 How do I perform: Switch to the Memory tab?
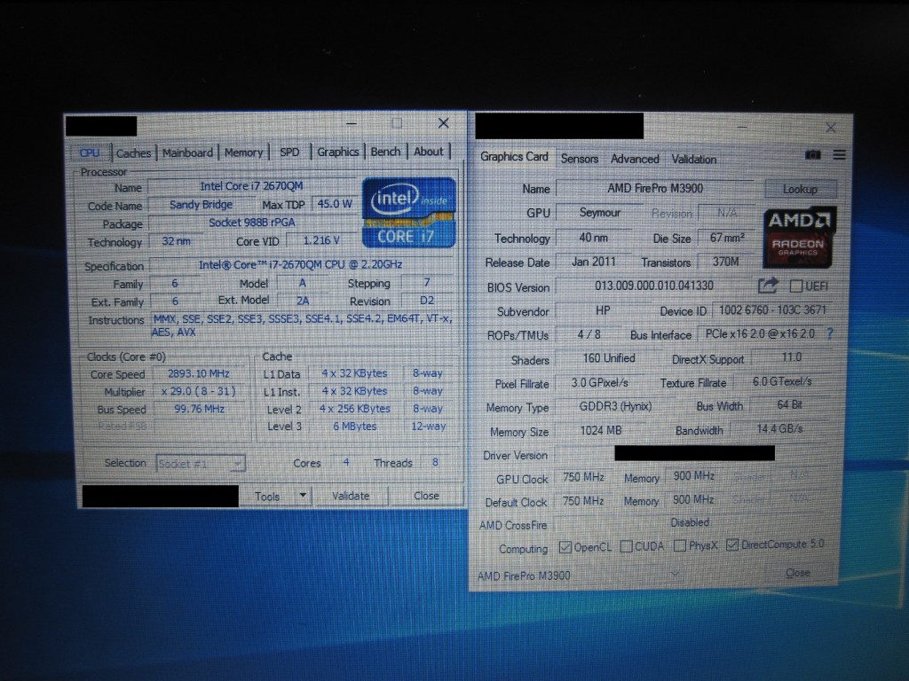243,153
